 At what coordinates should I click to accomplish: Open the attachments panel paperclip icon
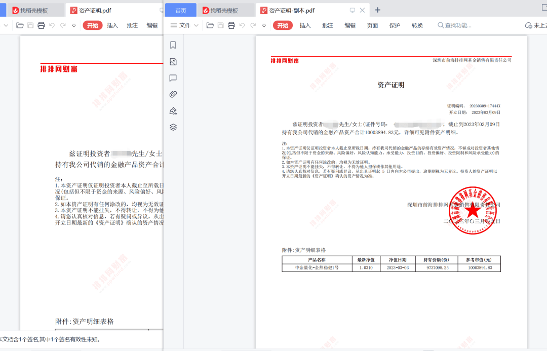(x=173, y=94)
